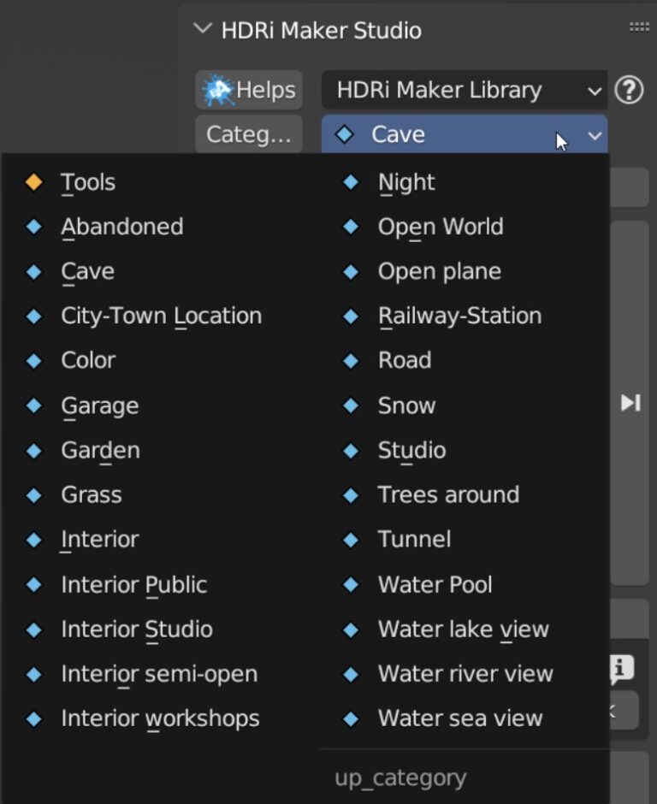Click the Helps sparkle icon
657x804 pixels.
[216, 89]
